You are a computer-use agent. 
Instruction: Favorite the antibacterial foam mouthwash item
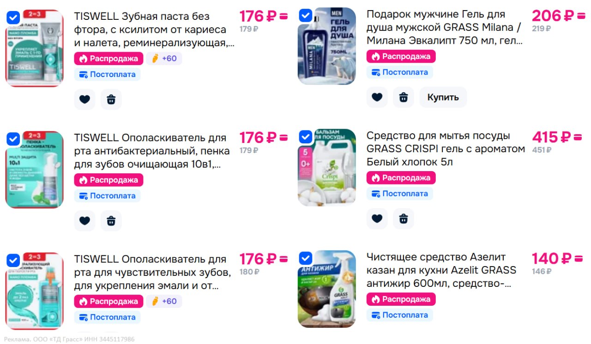(84, 221)
